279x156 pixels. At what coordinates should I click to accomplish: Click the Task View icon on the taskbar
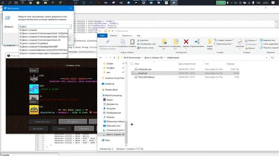point(16,3)
